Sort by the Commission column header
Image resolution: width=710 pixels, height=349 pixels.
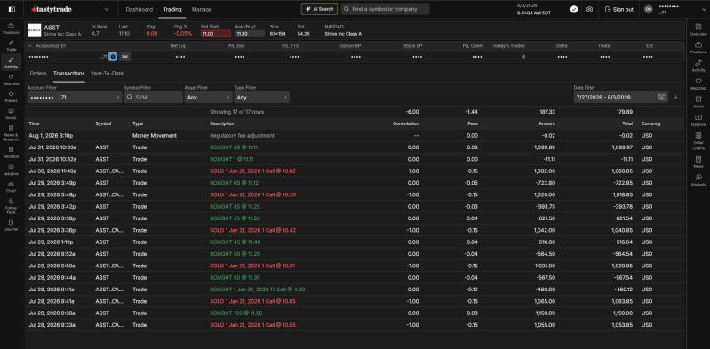406,123
